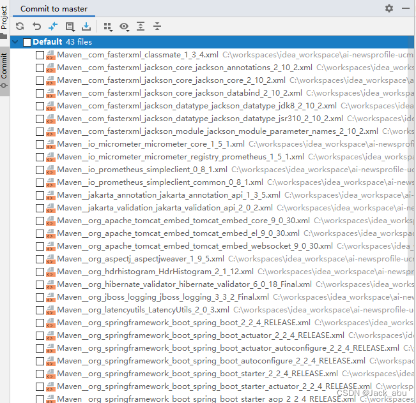Click XML file icon of LatencyUtils_2_0_3.xml
Image resolution: width=416 pixels, height=403 pixels.
[50, 310]
